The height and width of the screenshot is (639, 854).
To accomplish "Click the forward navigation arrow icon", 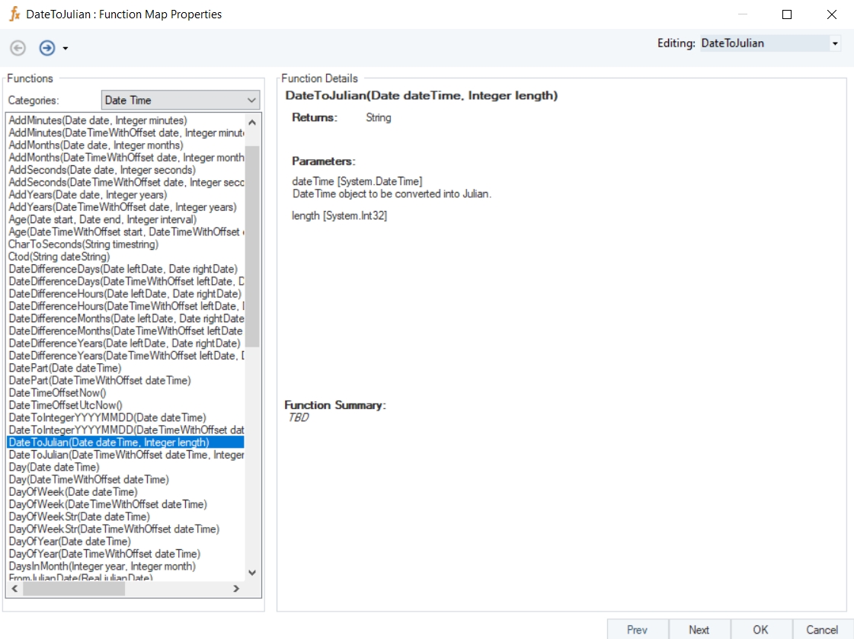I will [47, 48].
